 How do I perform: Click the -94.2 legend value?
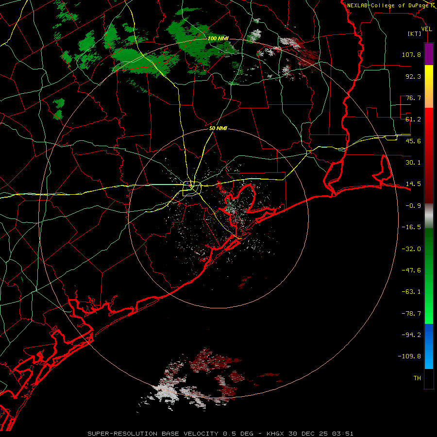tap(411, 335)
